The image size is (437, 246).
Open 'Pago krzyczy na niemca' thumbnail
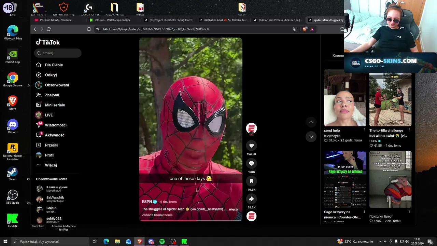tap(345, 179)
